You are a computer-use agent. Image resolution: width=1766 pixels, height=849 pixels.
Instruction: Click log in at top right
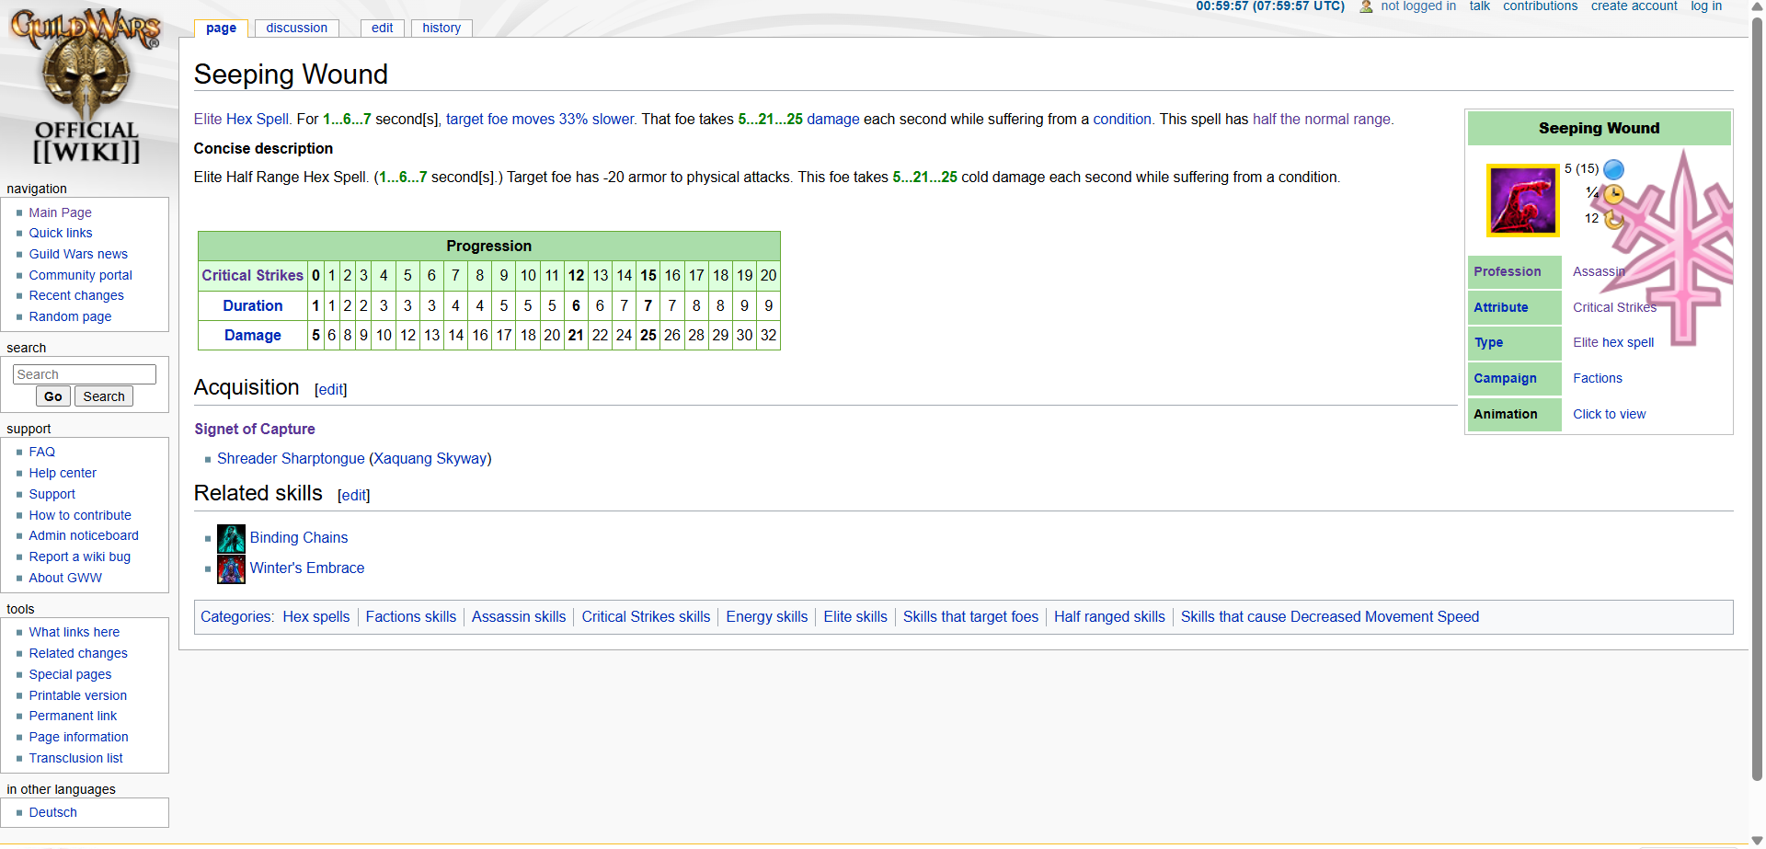pos(1706,6)
